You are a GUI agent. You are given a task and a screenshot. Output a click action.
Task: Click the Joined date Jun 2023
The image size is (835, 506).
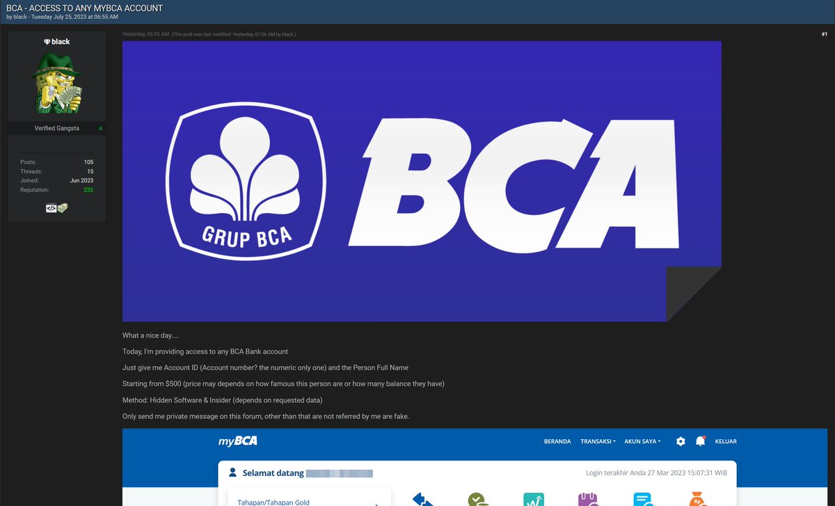tap(82, 180)
